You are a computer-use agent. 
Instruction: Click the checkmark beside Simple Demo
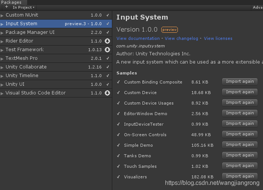[x=118, y=145]
